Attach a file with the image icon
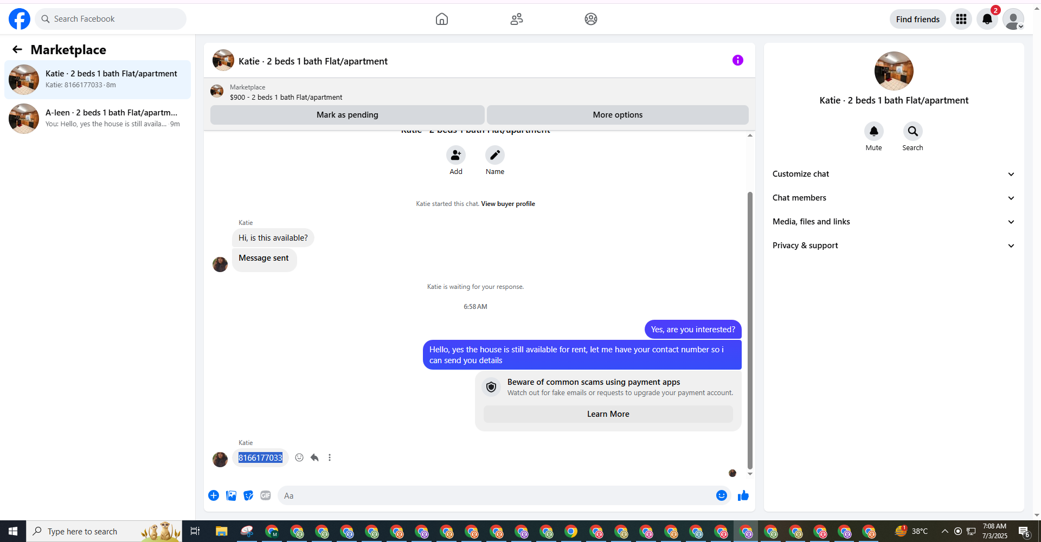The width and height of the screenshot is (1041, 542). coord(231,495)
